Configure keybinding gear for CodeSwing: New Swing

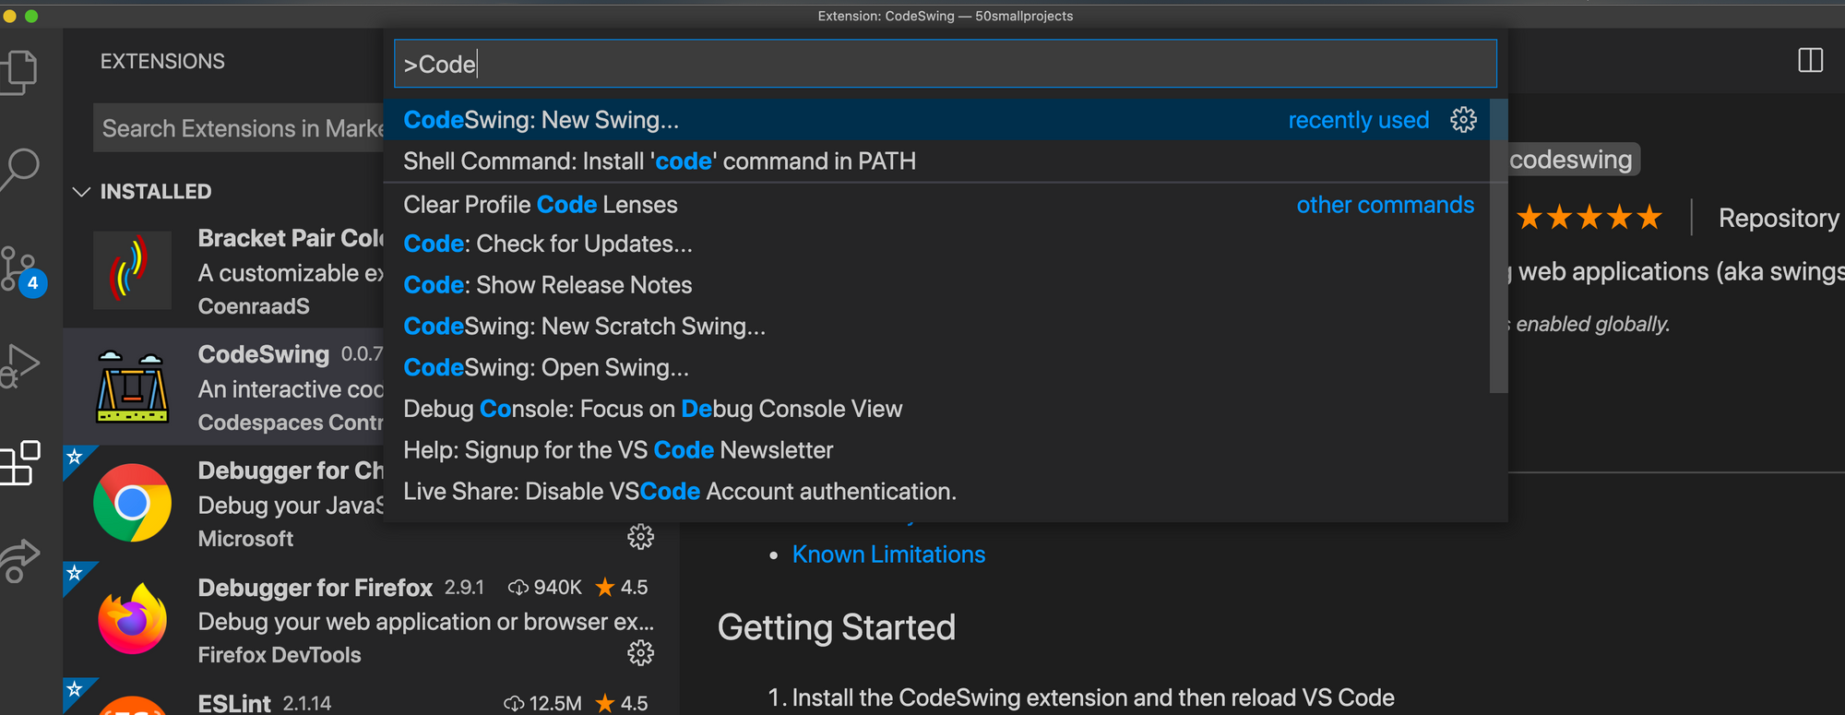pos(1463,120)
